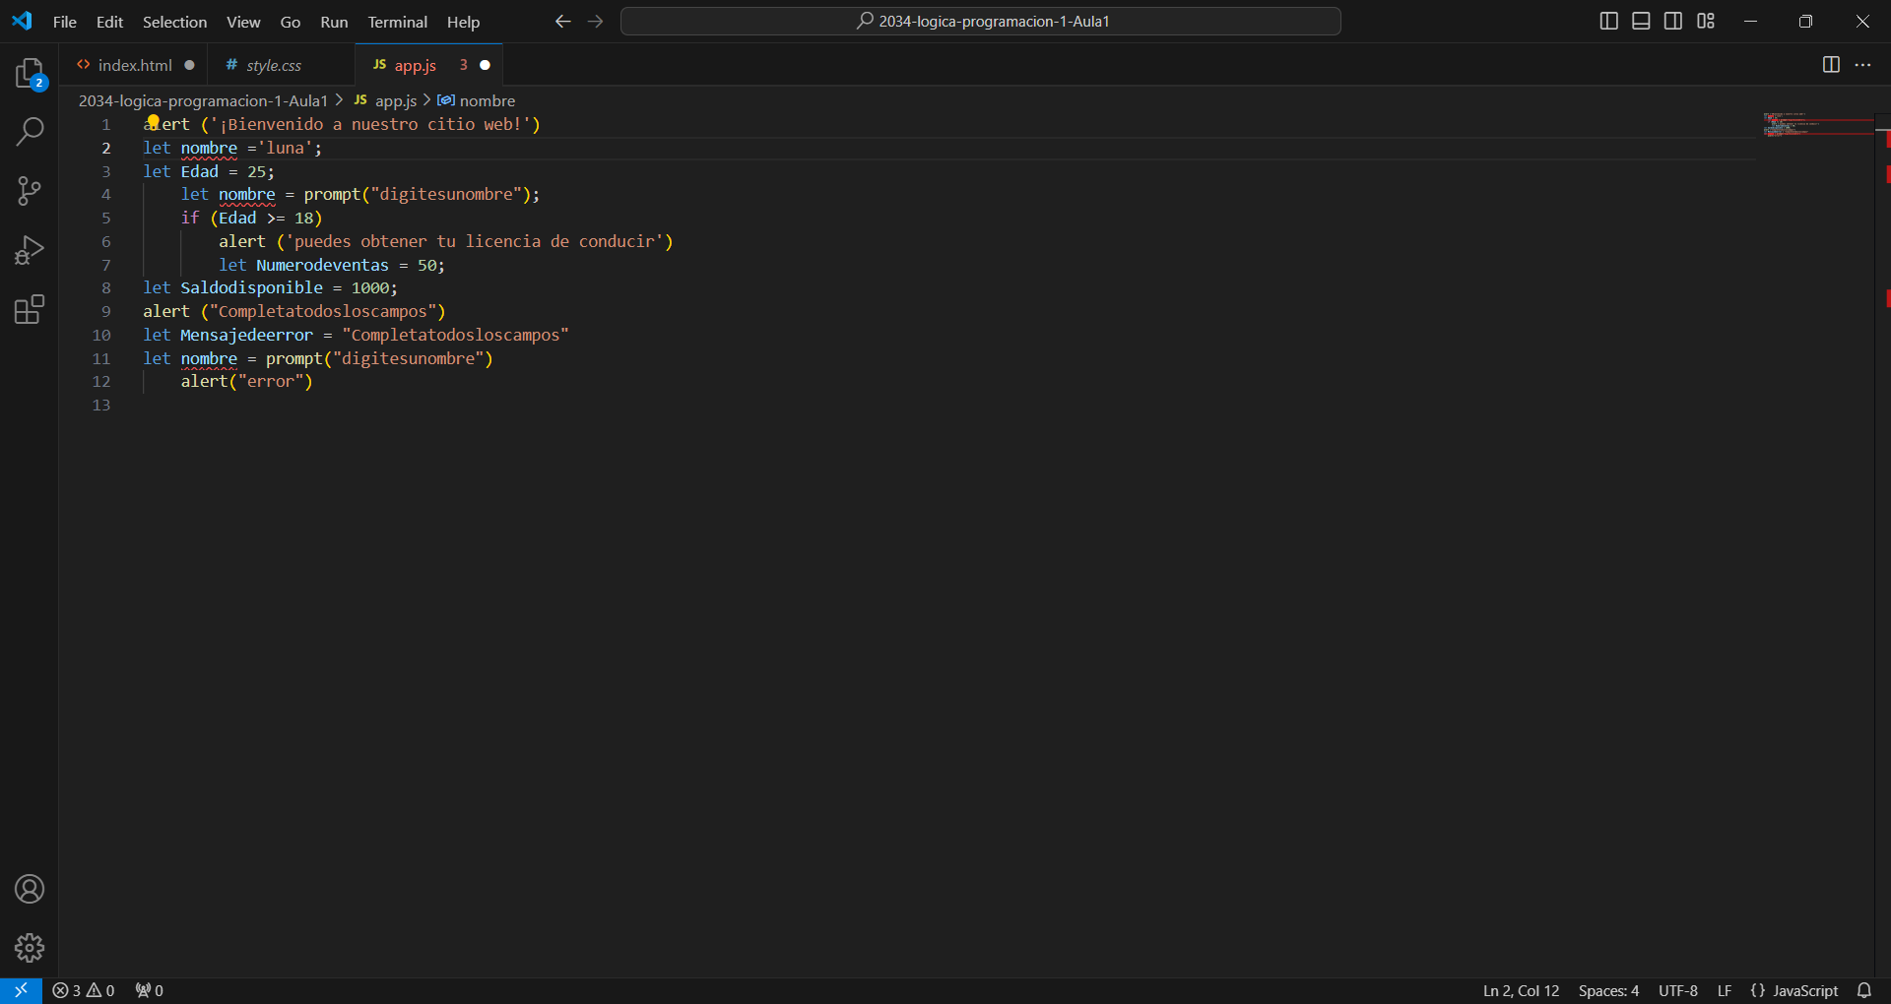Open the Terminal menu
The image size is (1891, 1004).
point(398,22)
